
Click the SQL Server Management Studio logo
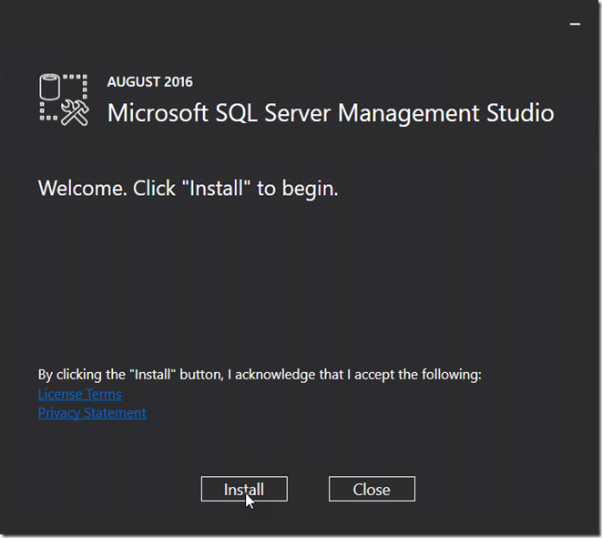[64, 98]
